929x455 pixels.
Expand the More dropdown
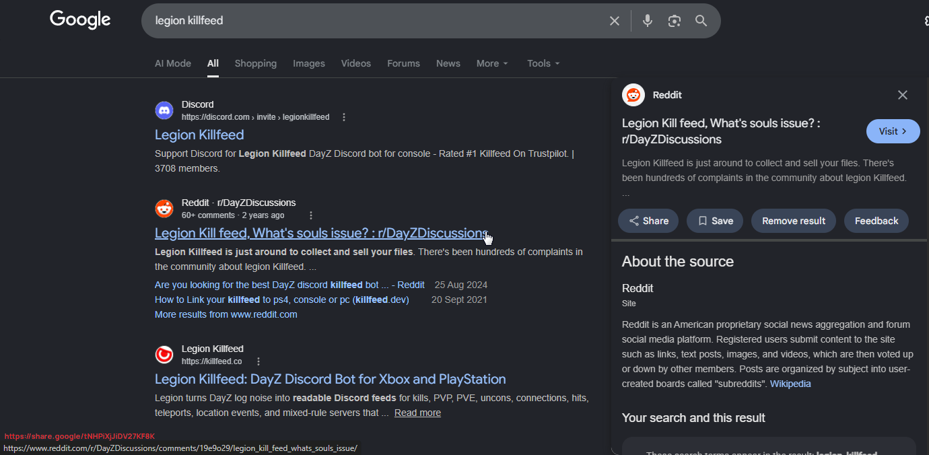492,63
